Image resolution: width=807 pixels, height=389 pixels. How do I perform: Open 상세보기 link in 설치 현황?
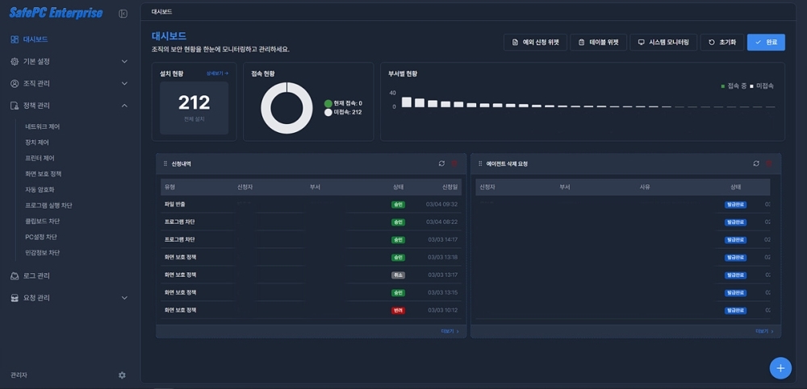tap(217, 73)
